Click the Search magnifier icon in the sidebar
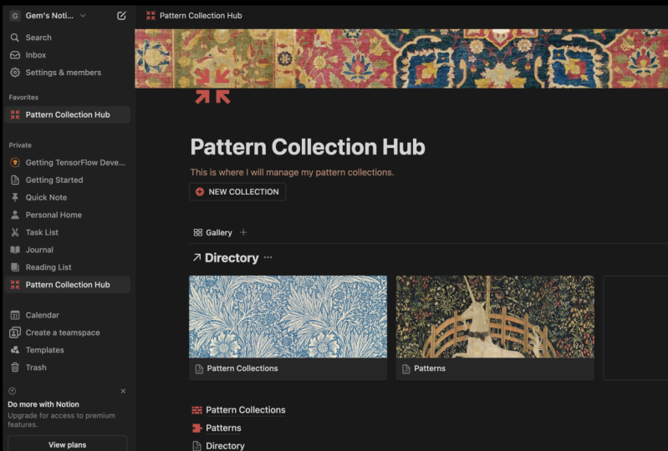This screenshot has width=668, height=451. pos(15,38)
